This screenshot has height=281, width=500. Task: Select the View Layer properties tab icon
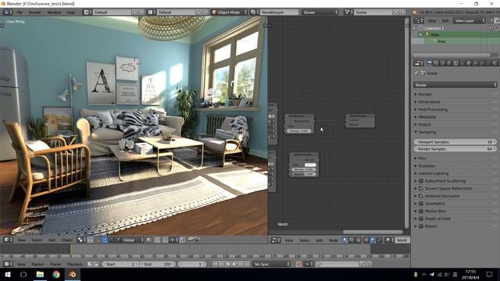click(x=436, y=63)
